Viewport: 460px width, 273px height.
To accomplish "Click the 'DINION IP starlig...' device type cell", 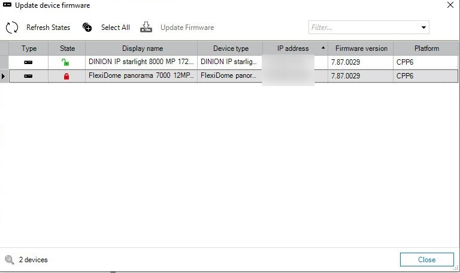I will pyautogui.click(x=230, y=62).
